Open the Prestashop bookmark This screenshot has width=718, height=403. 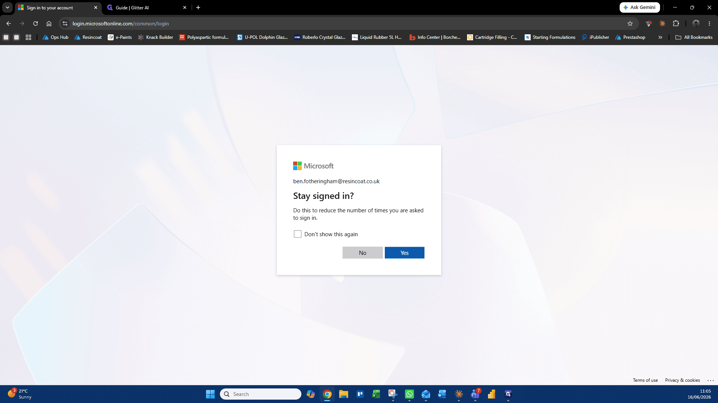click(x=630, y=37)
